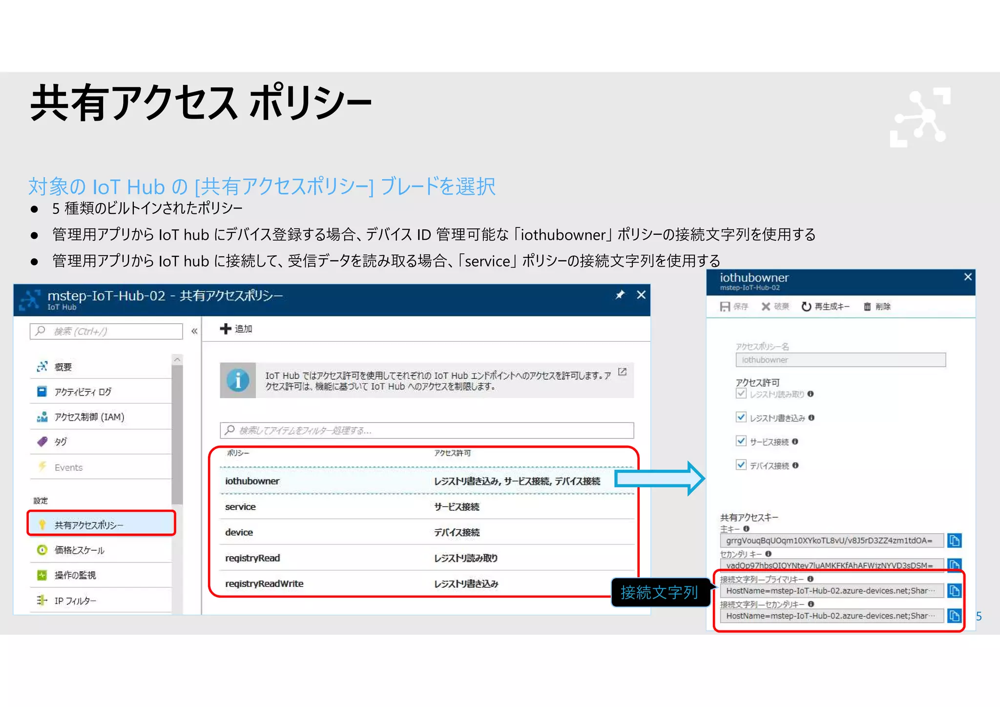Click the Events lightning icon
Screen dimensions: 1000x707
coord(42,466)
